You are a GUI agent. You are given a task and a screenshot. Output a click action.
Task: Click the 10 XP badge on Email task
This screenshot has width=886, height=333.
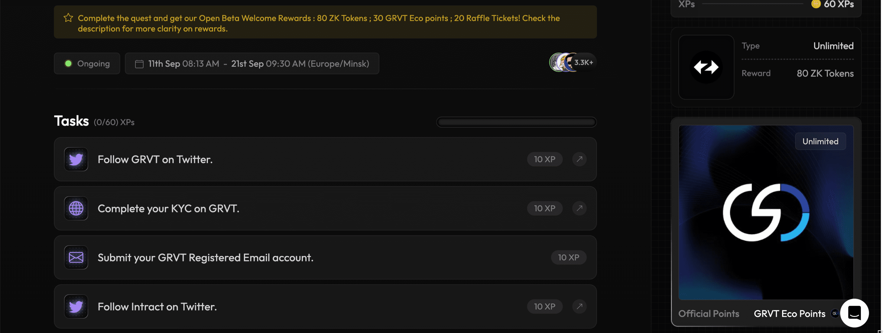click(x=568, y=258)
